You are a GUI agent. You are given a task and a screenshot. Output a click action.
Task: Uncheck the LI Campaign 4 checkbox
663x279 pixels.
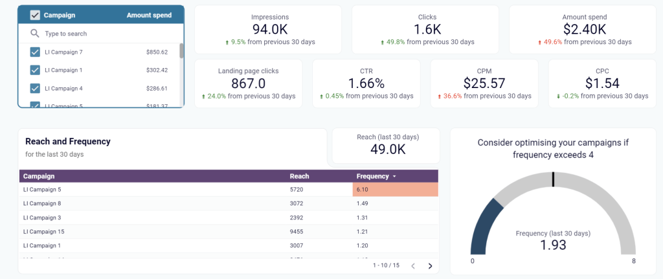[x=35, y=88]
